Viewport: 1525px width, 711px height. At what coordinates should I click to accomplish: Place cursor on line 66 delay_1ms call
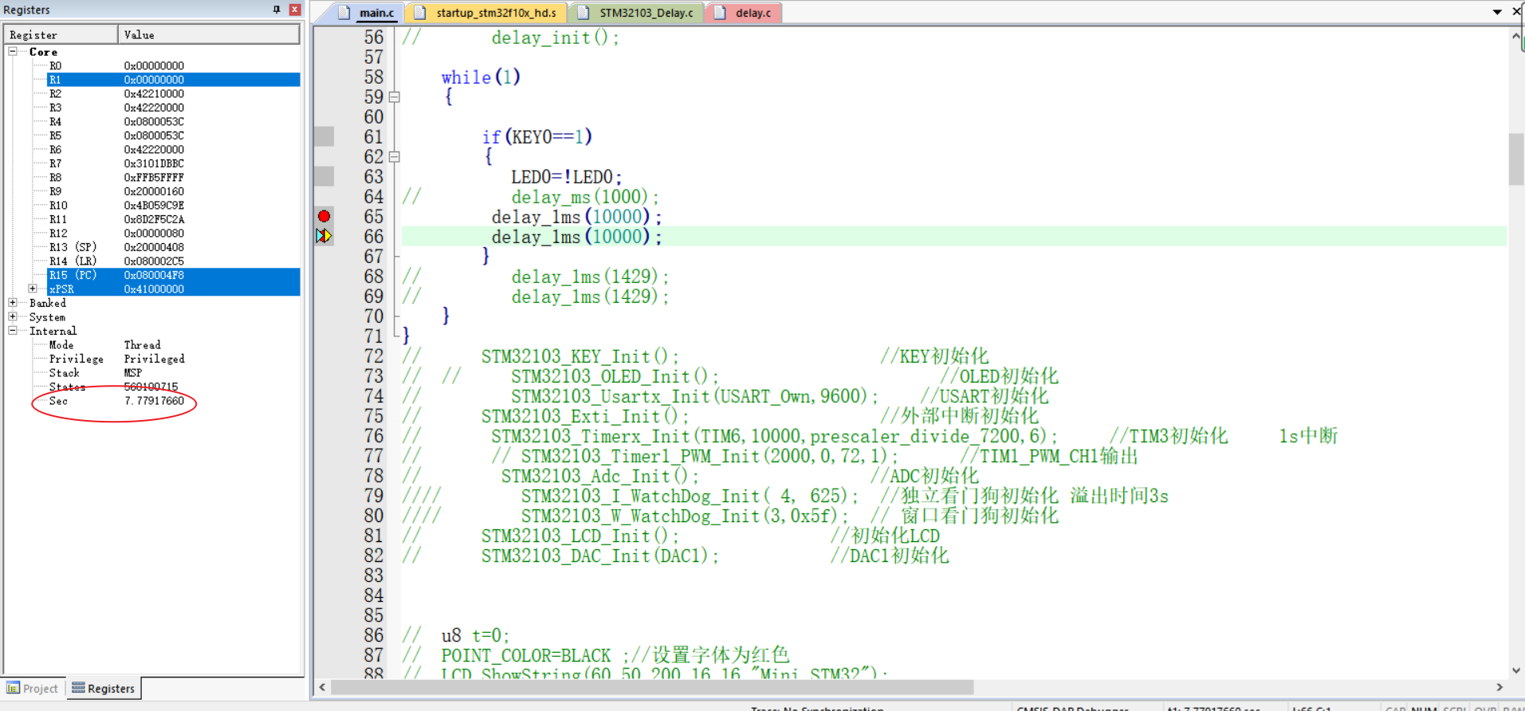pos(576,237)
